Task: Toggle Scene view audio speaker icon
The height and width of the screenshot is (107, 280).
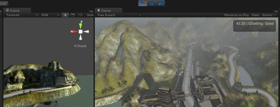Action: tap(80, 15)
